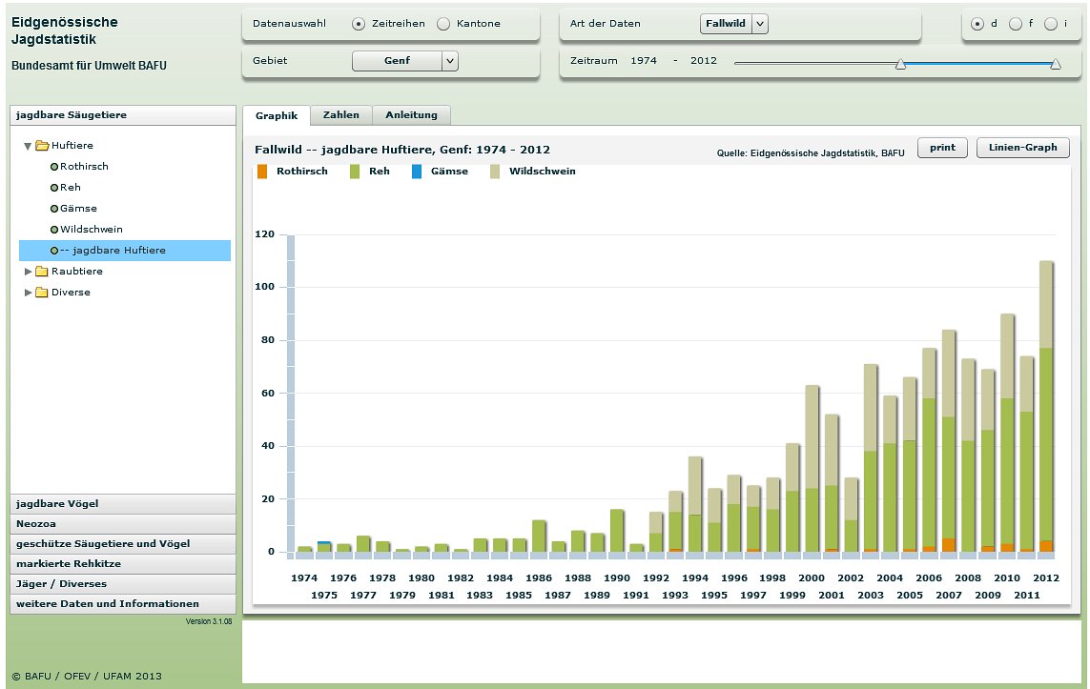
Task: Click the Huftiere folder icon
Action: click(42, 146)
